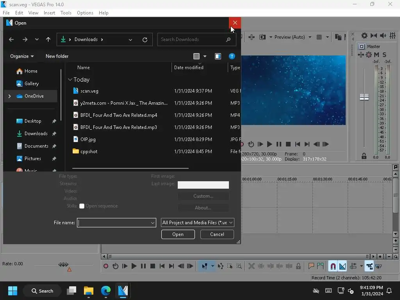Solo the Master bus (S)

pyautogui.click(x=384, y=55)
